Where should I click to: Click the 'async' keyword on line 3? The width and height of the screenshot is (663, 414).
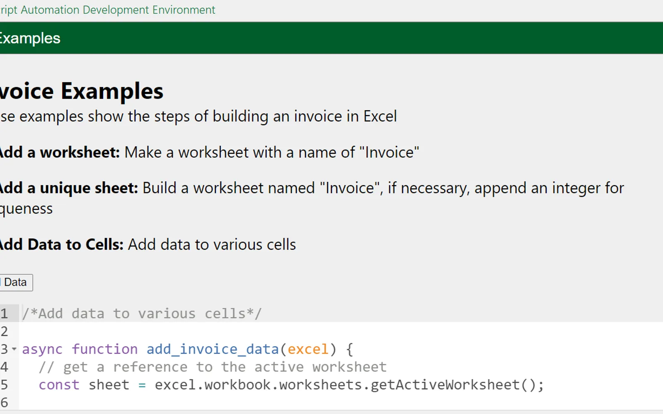pos(42,349)
